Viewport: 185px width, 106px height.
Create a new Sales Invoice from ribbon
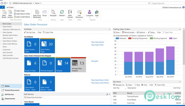pos(10,14)
